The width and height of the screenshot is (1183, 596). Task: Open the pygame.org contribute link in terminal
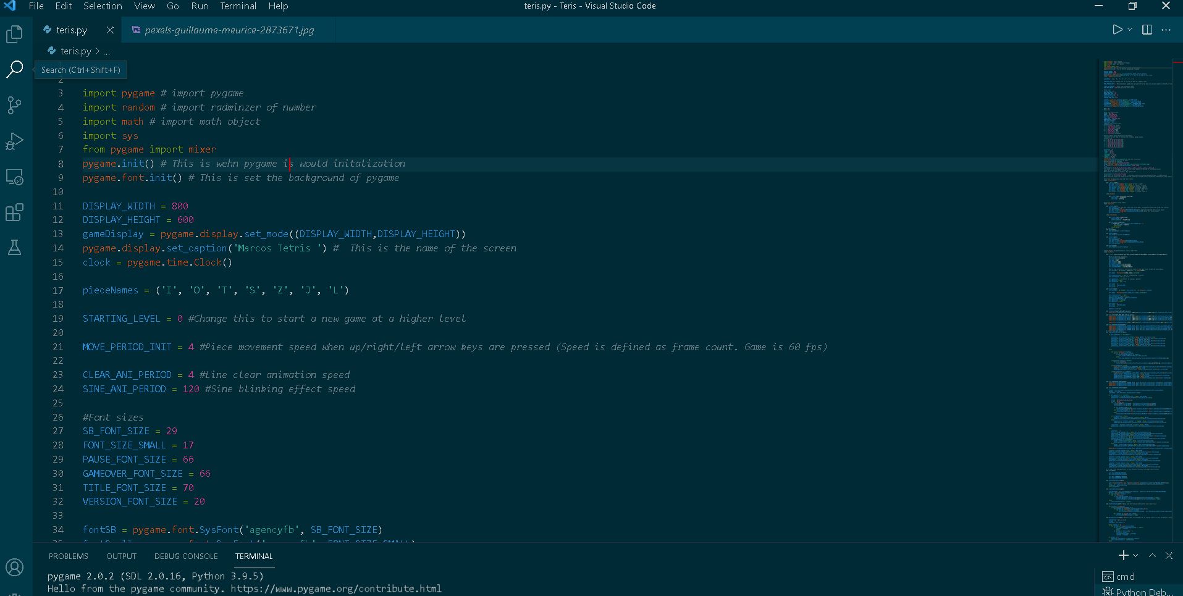336,589
